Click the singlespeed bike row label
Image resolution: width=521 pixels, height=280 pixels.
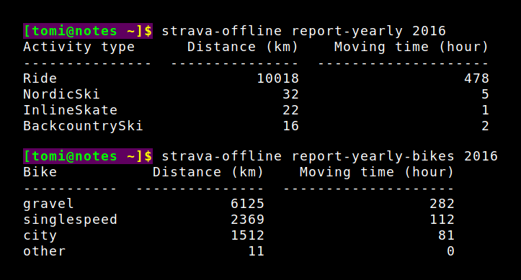point(71,220)
